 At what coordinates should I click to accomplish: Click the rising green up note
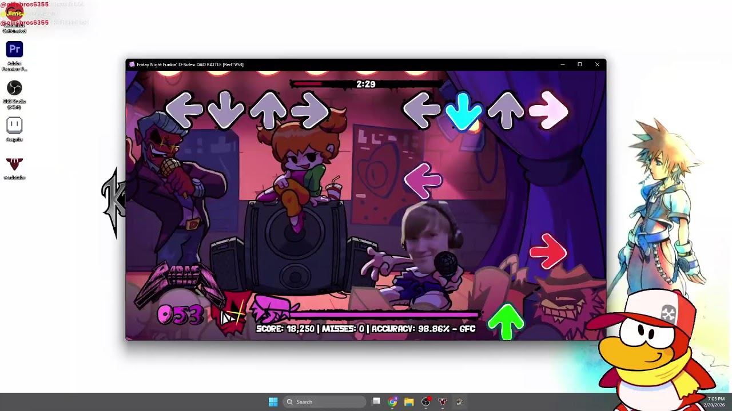coord(506,322)
